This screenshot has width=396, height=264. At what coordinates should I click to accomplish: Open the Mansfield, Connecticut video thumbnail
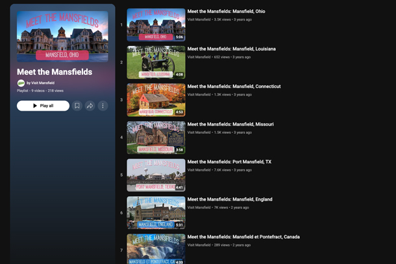[x=156, y=100]
